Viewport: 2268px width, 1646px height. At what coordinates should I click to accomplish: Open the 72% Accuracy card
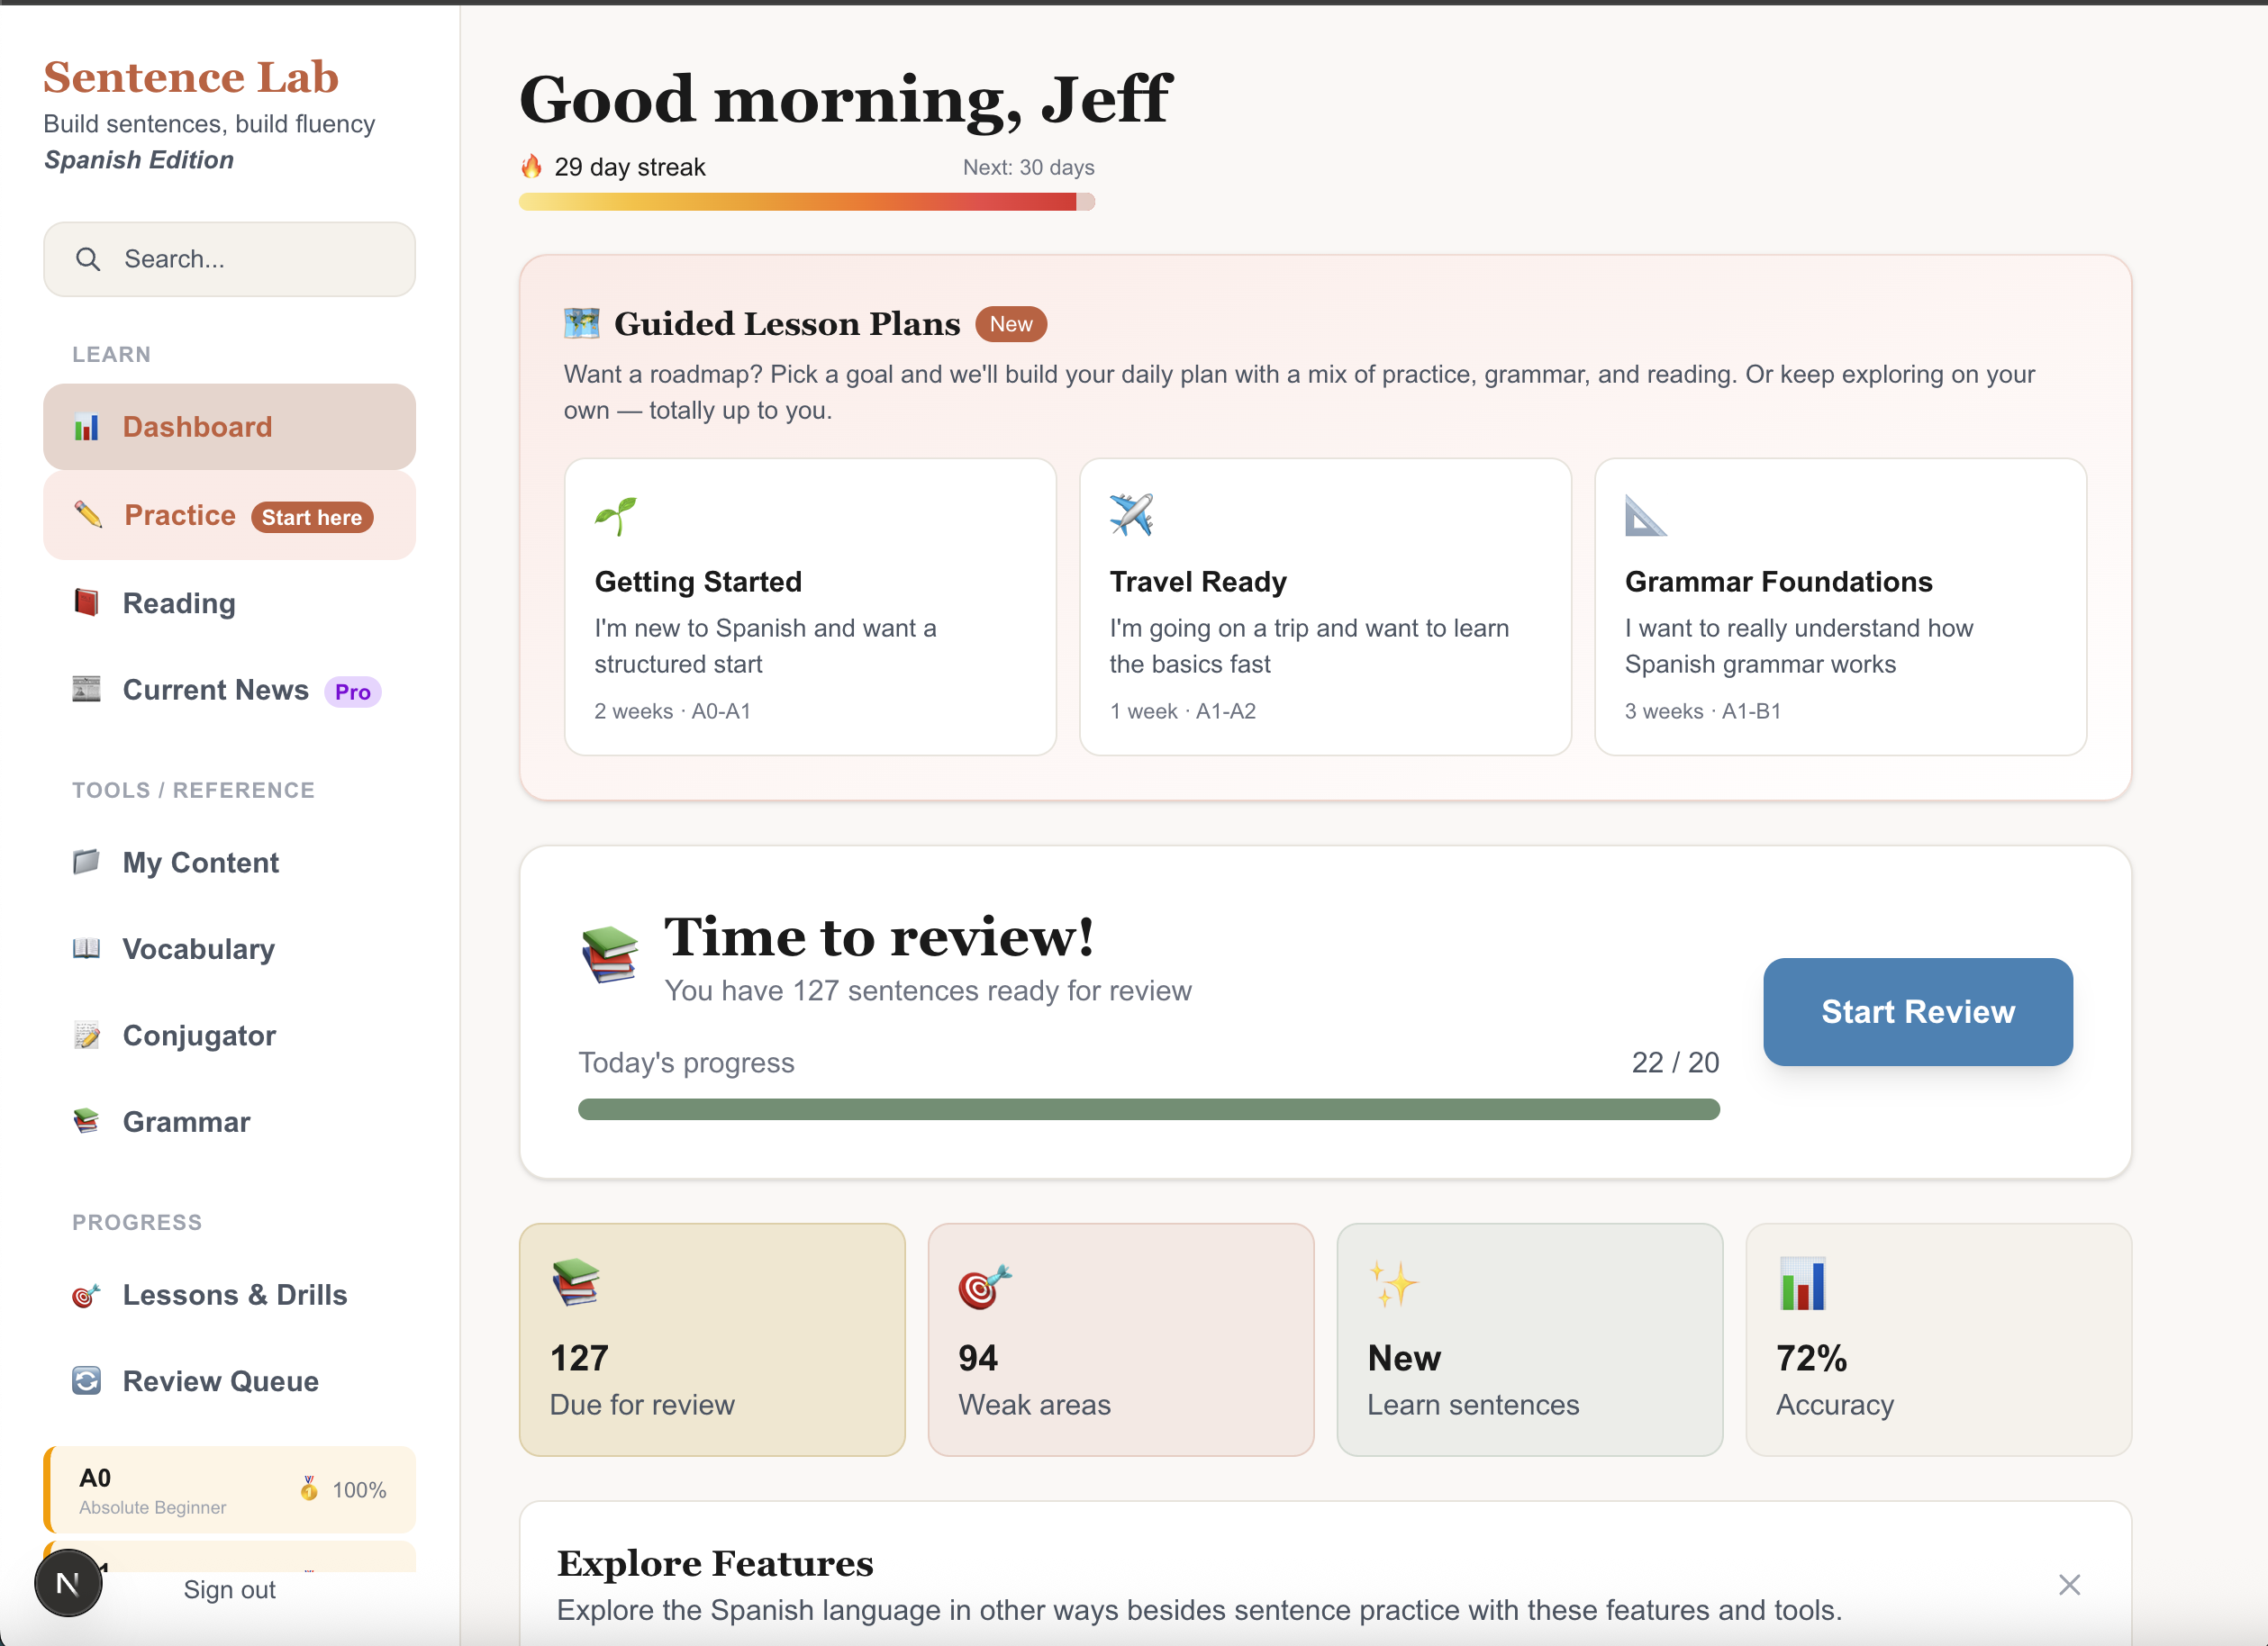[x=1938, y=1339]
